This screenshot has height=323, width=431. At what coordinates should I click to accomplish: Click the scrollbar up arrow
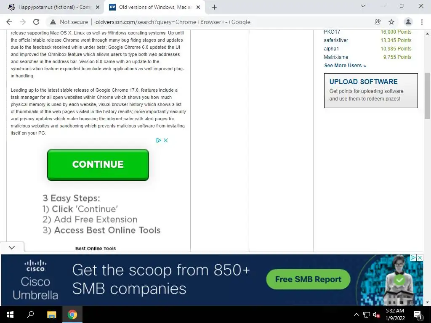(427, 34)
